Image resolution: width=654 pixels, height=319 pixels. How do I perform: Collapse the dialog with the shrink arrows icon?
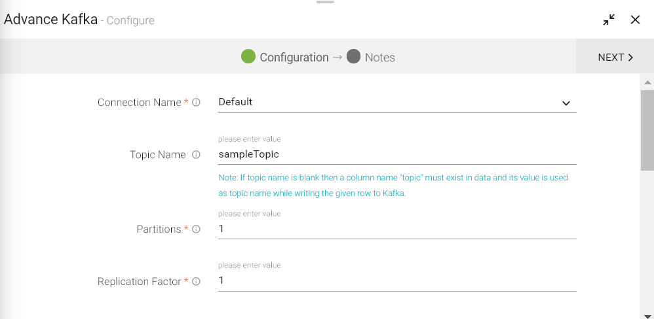pyautogui.click(x=609, y=20)
